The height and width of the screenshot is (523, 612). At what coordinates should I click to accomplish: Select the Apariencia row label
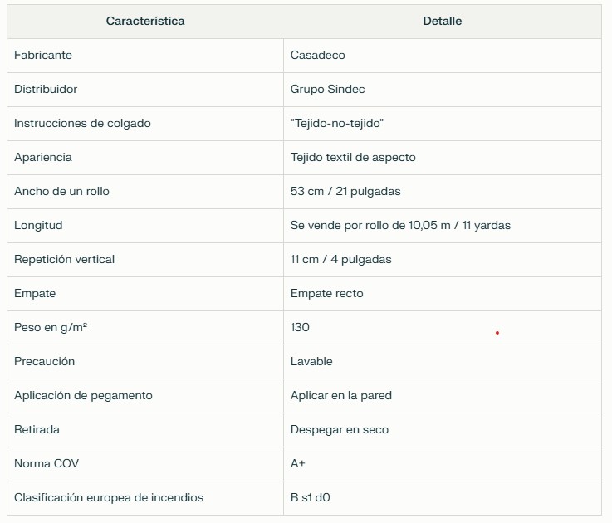coord(43,157)
